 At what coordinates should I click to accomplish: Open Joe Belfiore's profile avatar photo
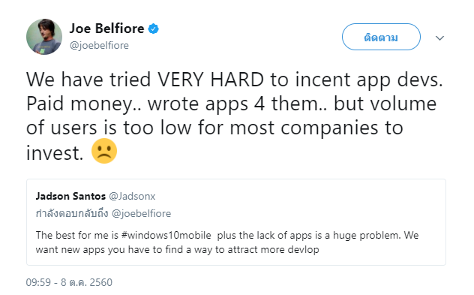pos(44,37)
